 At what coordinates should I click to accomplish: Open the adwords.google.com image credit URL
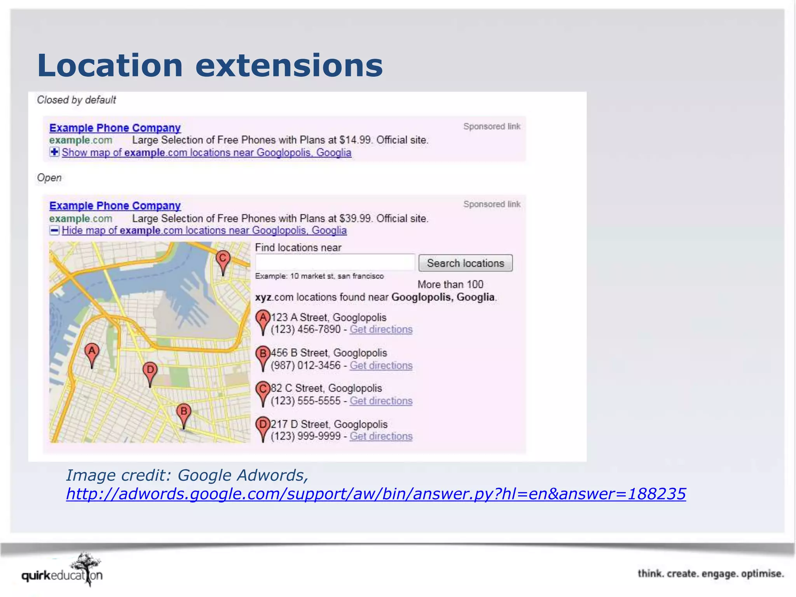point(376,494)
